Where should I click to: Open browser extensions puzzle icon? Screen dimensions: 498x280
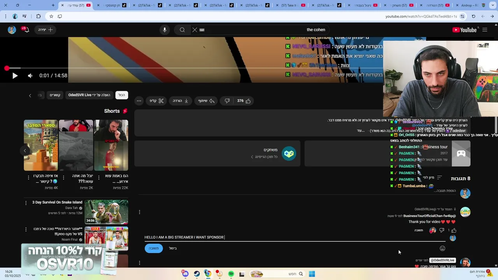pyautogui.click(x=38, y=16)
